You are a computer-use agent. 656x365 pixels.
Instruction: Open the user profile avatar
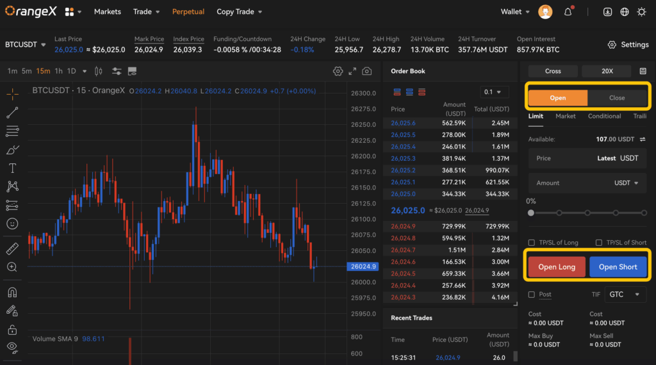tap(545, 12)
